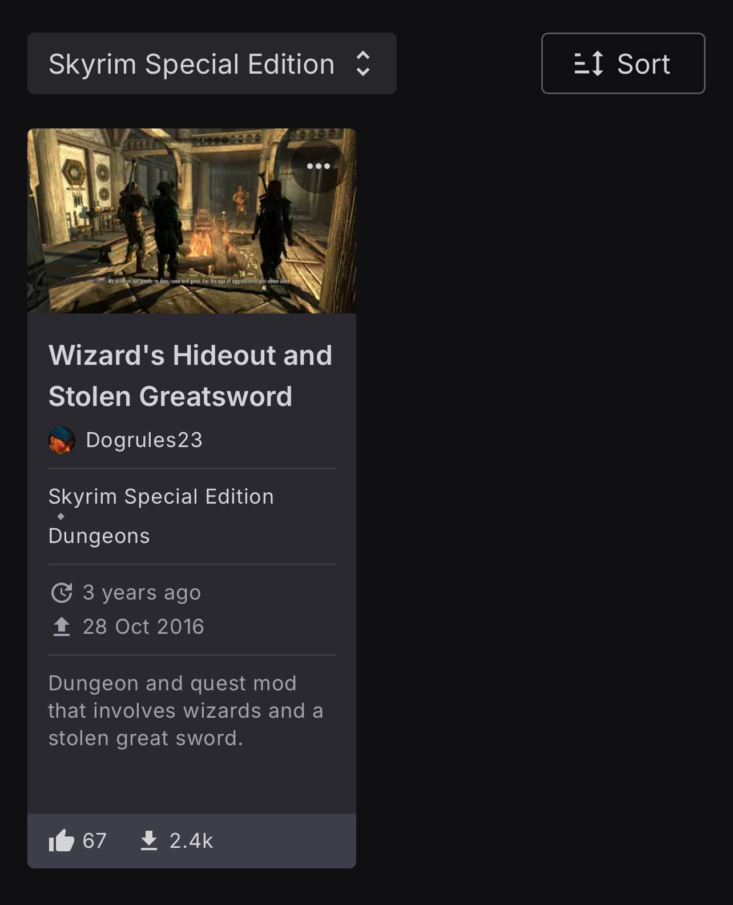Image resolution: width=733 pixels, height=905 pixels.
Task: Click the mod screenshot thumbnail
Action: [192, 221]
